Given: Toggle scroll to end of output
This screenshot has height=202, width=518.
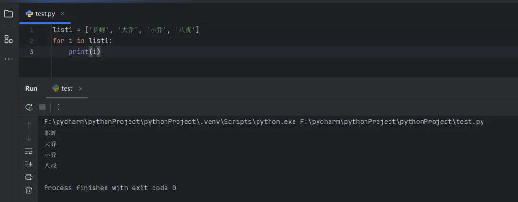Looking at the screenshot, I should click(x=29, y=164).
